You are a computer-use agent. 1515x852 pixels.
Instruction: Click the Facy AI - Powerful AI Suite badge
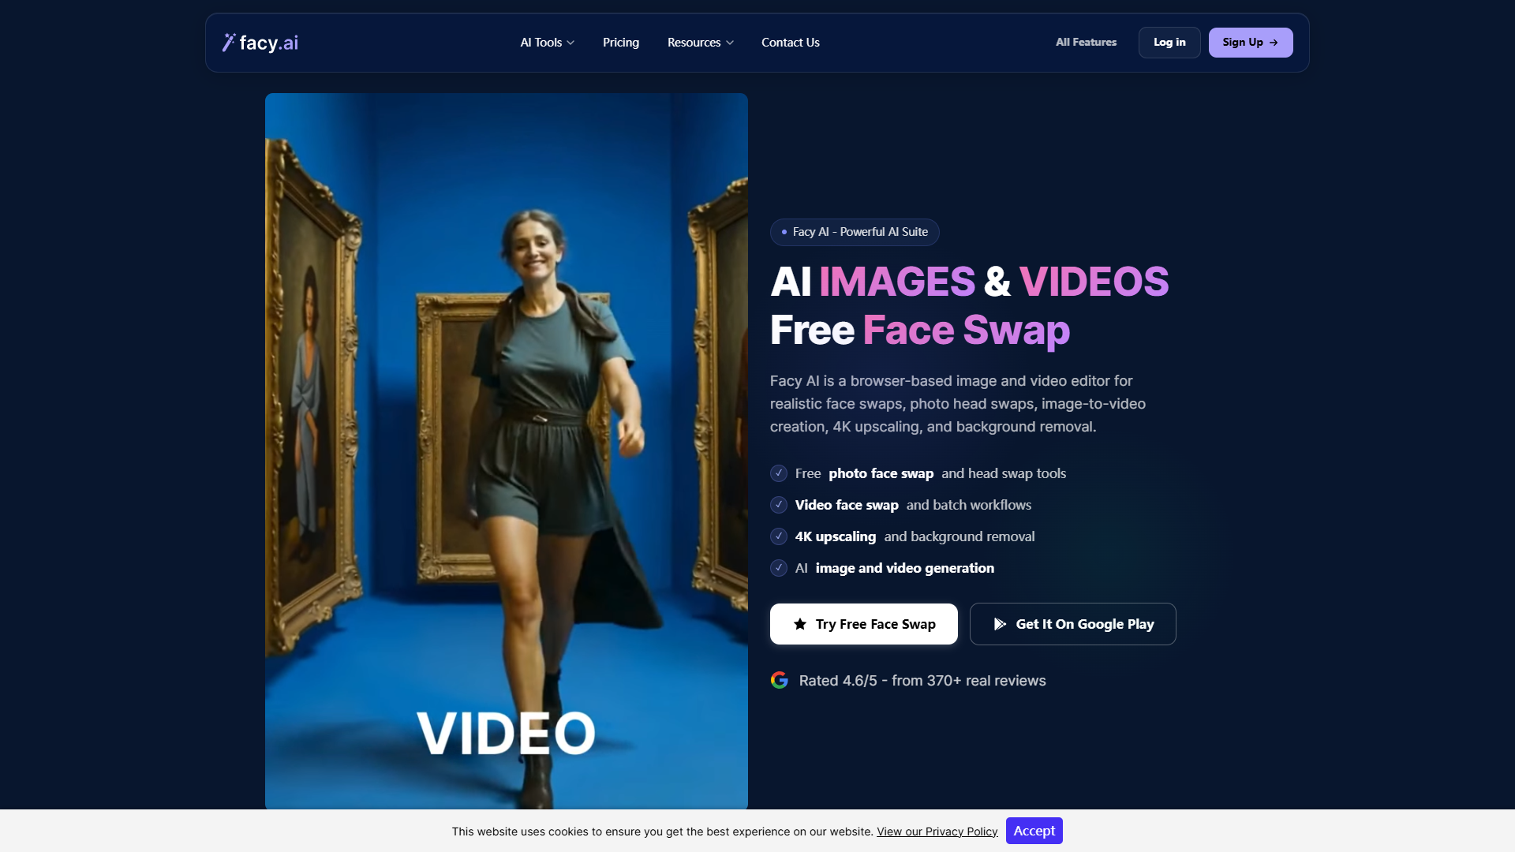click(x=855, y=232)
